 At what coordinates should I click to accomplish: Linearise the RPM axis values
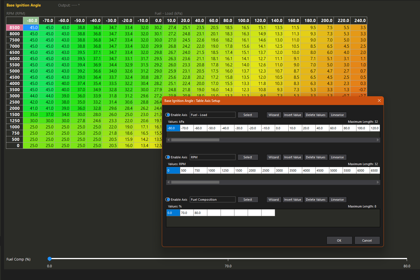click(x=337, y=157)
